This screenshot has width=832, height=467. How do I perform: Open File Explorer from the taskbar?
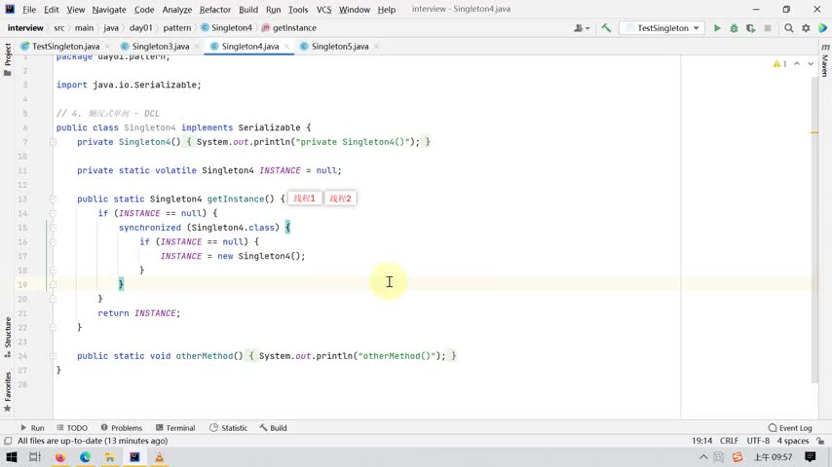tap(110, 457)
